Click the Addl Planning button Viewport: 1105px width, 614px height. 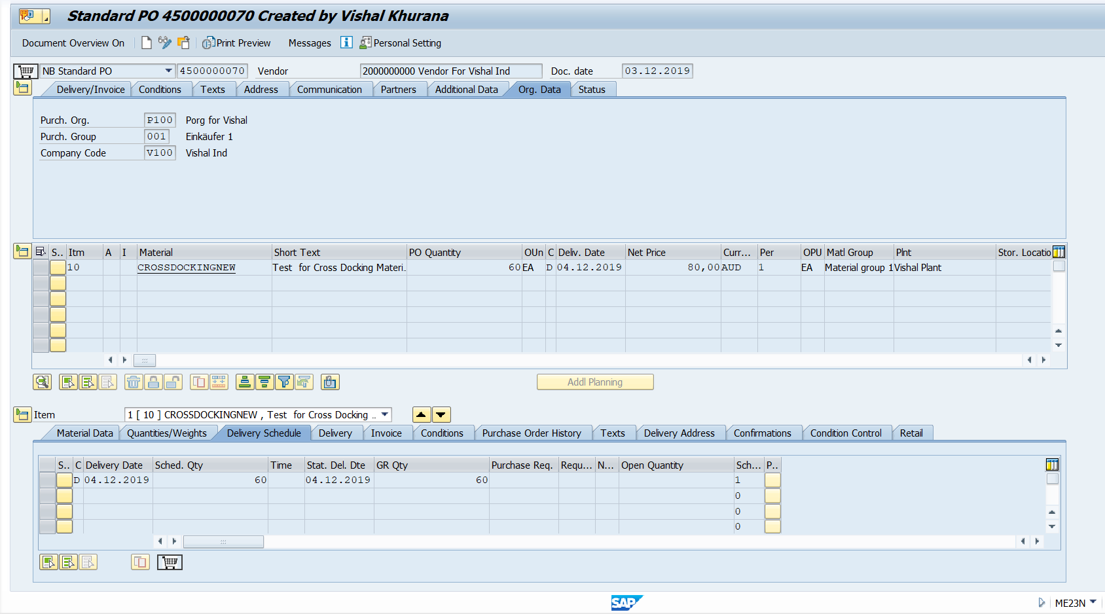[594, 382]
